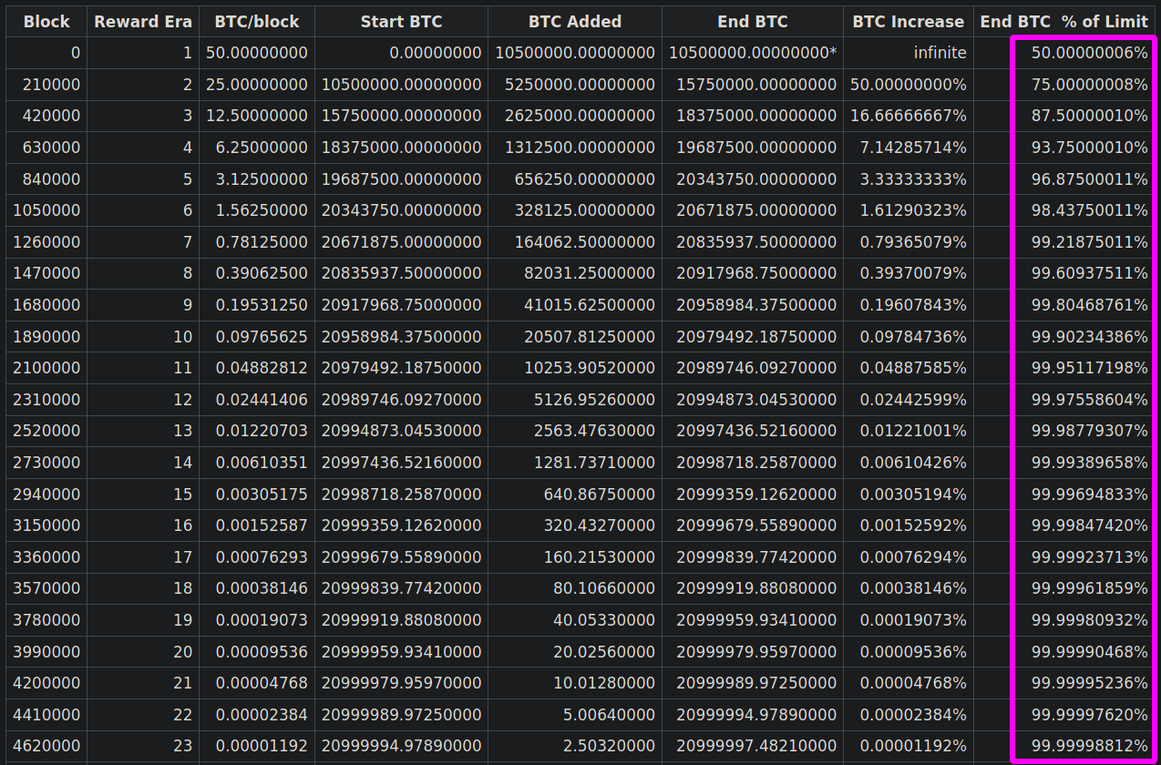Click BTC Added value 5250000.00000000
Image resolution: width=1161 pixels, height=765 pixels.
click(575, 85)
